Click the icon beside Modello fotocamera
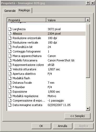 tap(10, 60)
